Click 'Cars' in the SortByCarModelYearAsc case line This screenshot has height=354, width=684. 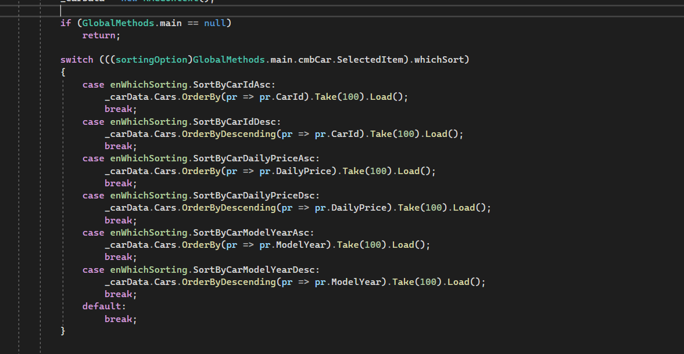(165, 245)
